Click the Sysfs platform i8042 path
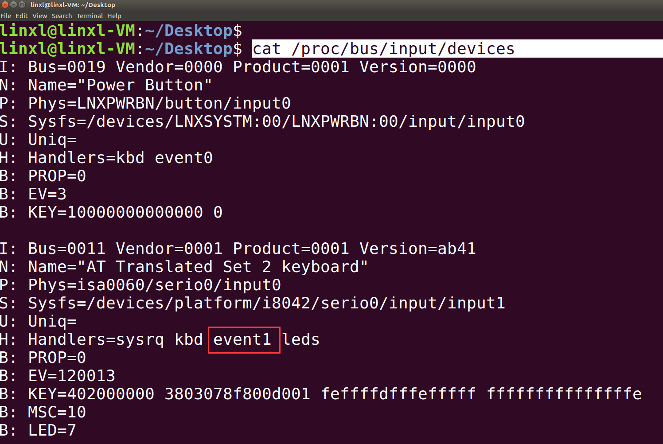 click(266, 303)
